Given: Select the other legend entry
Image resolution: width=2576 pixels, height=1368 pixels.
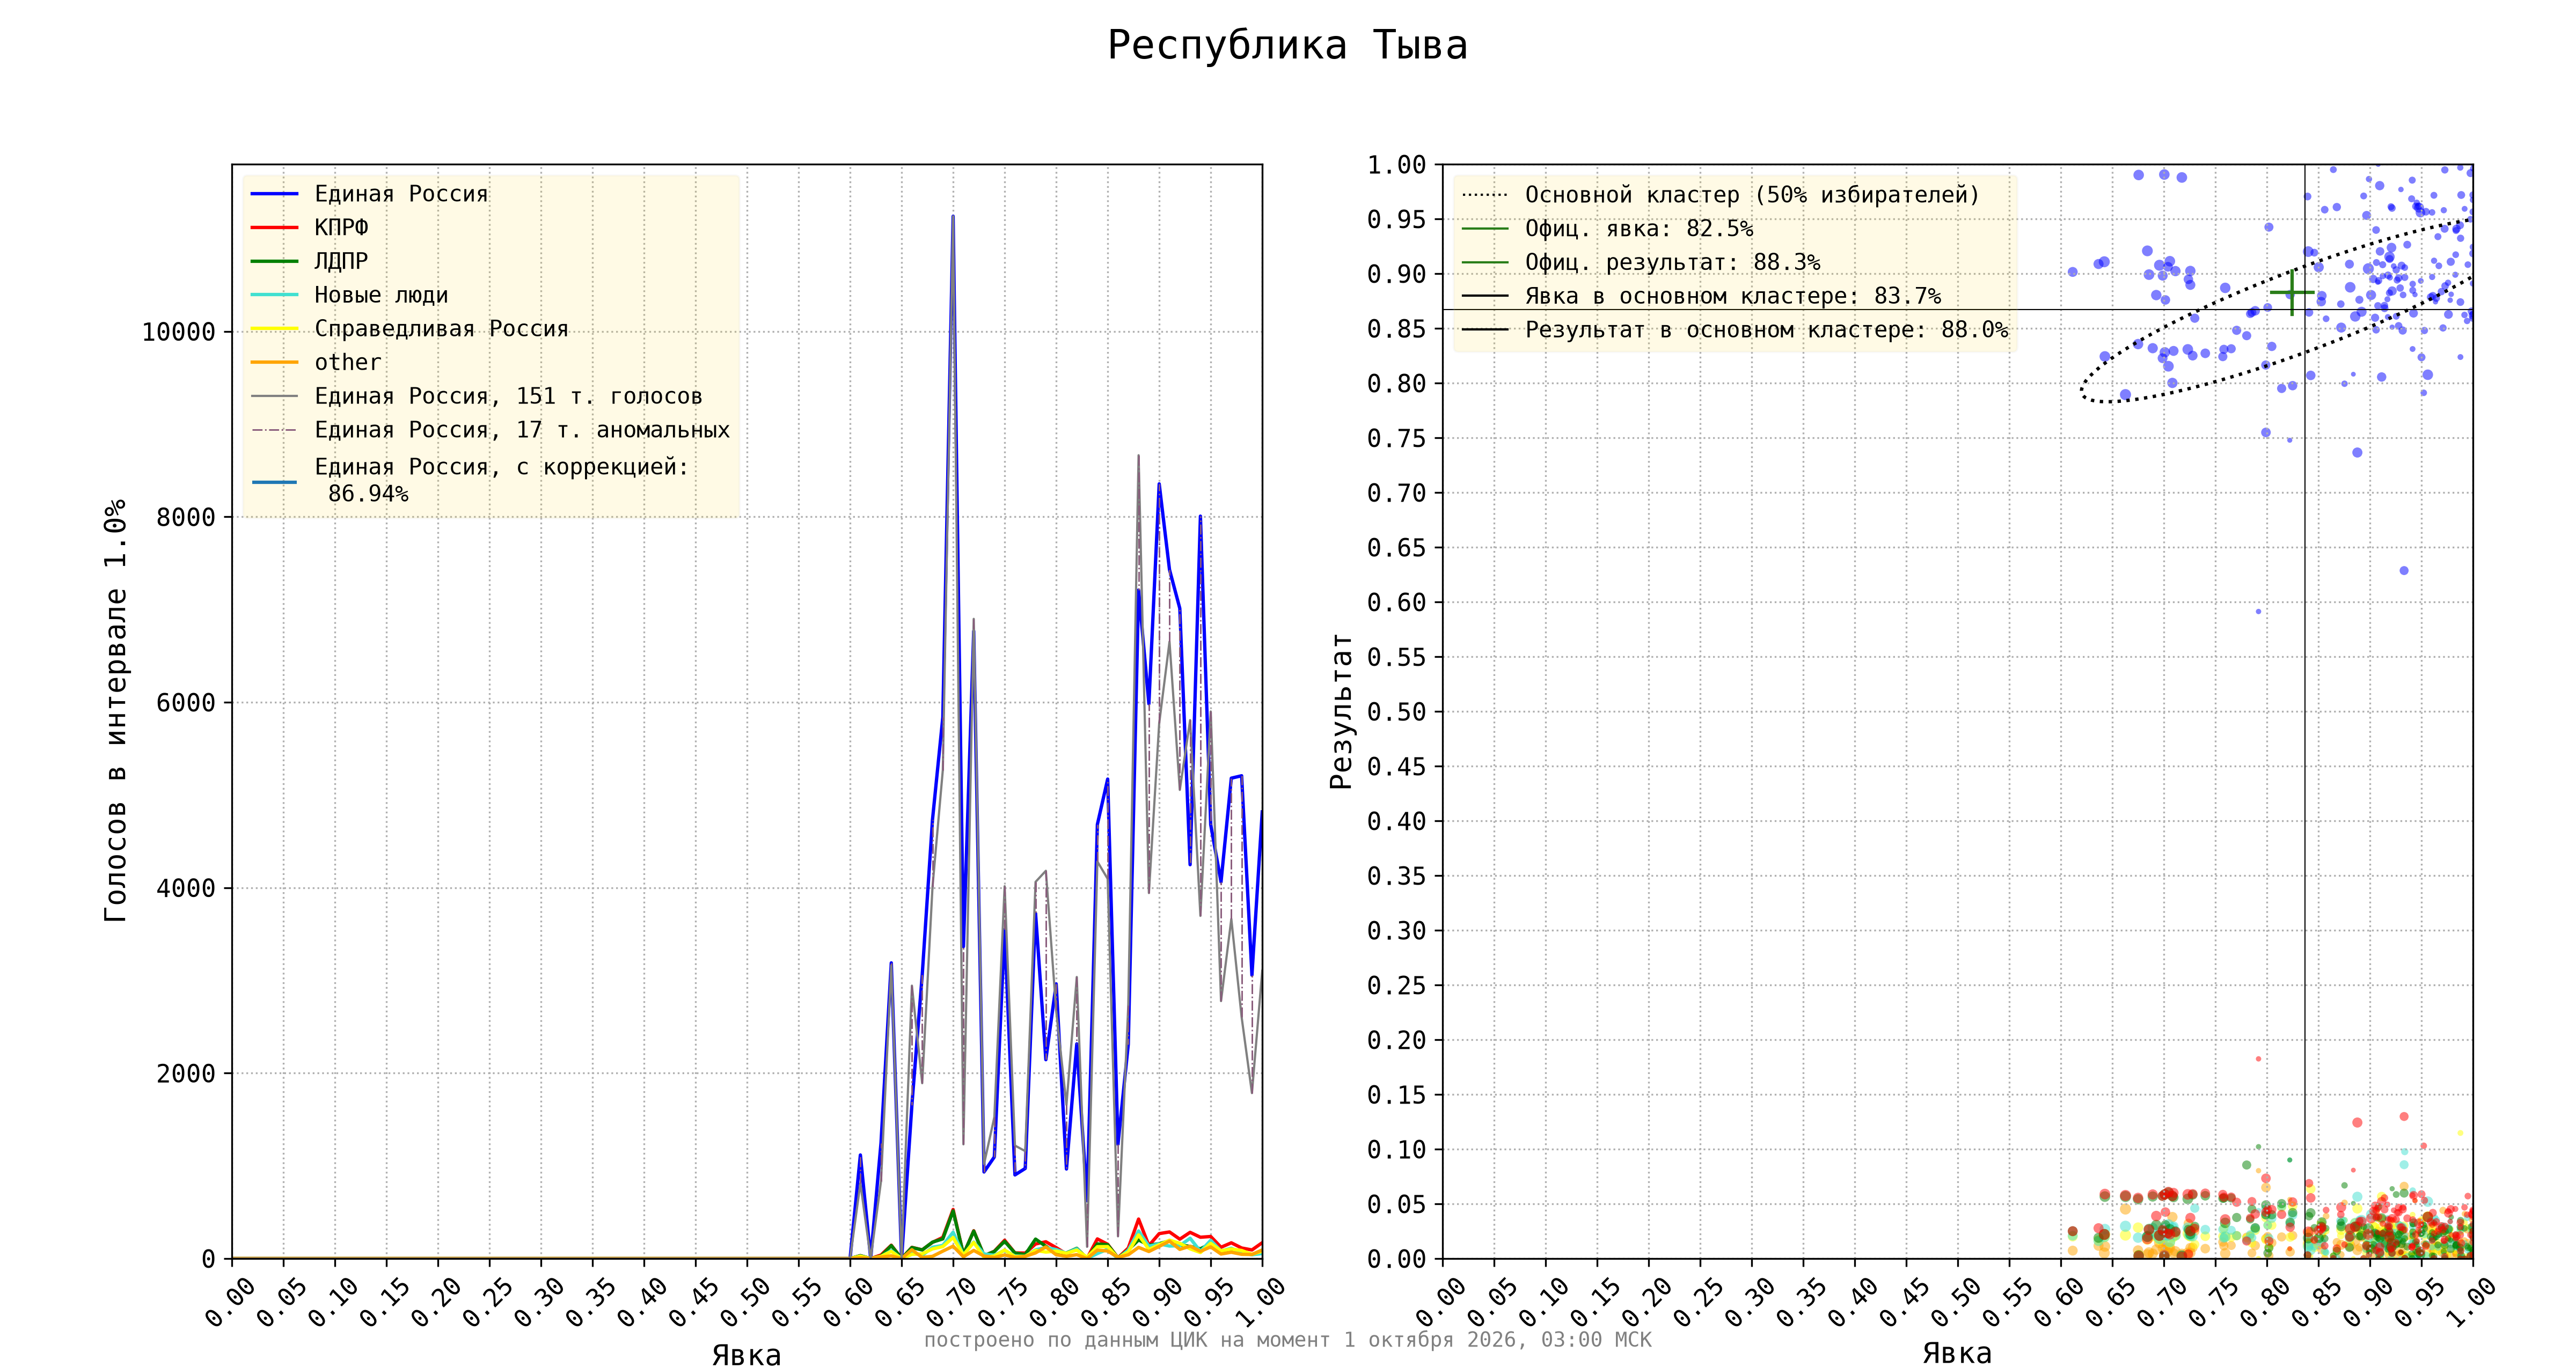Looking at the screenshot, I should pyautogui.click(x=316, y=363).
